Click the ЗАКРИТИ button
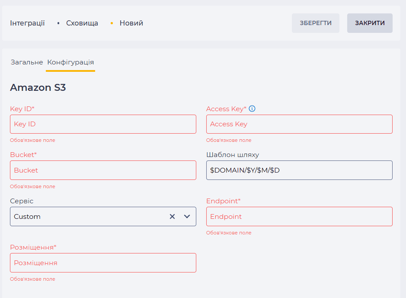The image size is (406, 298). click(370, 23)
